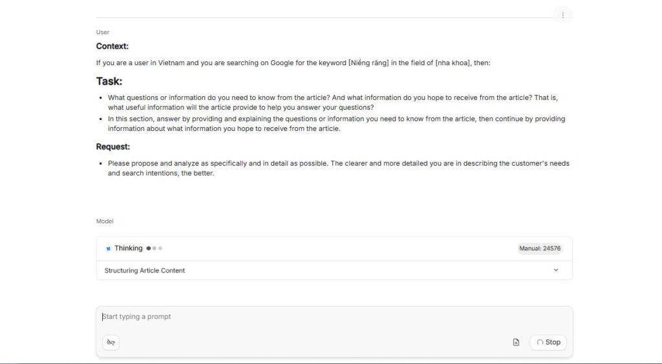Click the spinner icon inside Stop button
662x364 pixels.
(540, 342)
